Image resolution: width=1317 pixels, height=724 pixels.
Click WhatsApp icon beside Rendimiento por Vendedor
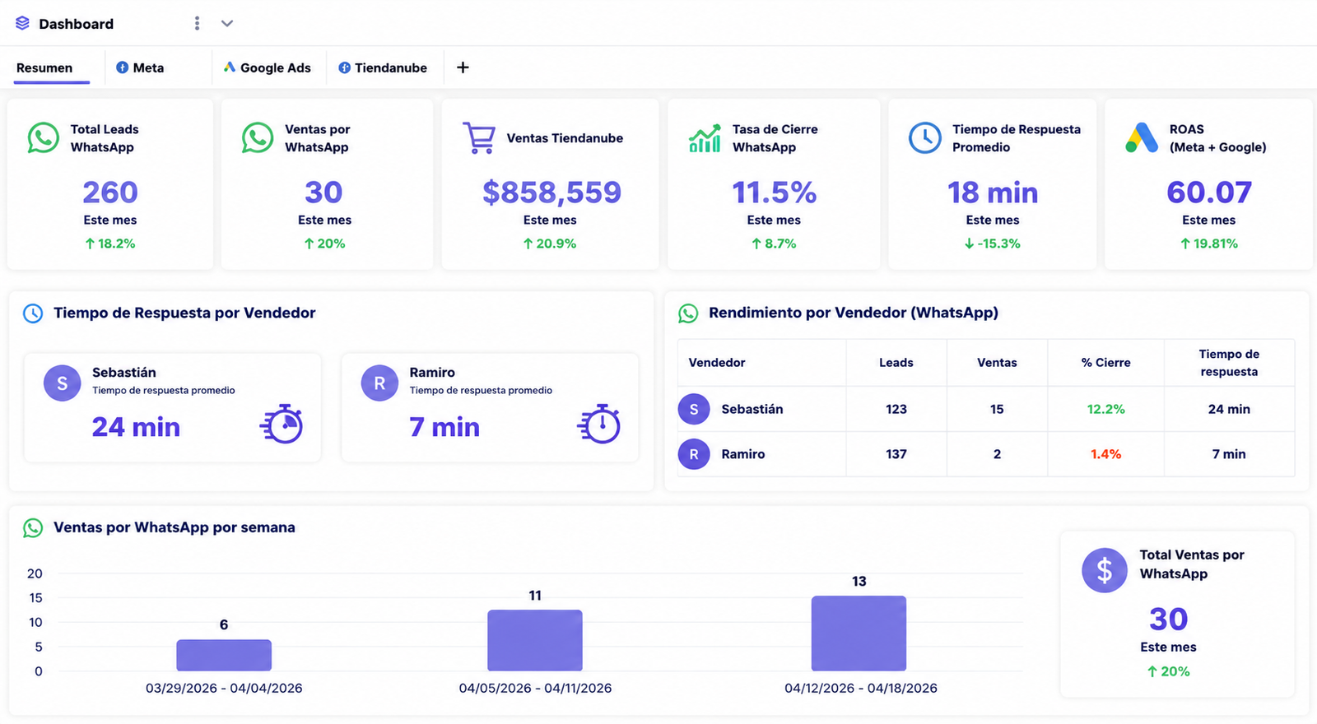click(x=688, y=313)
